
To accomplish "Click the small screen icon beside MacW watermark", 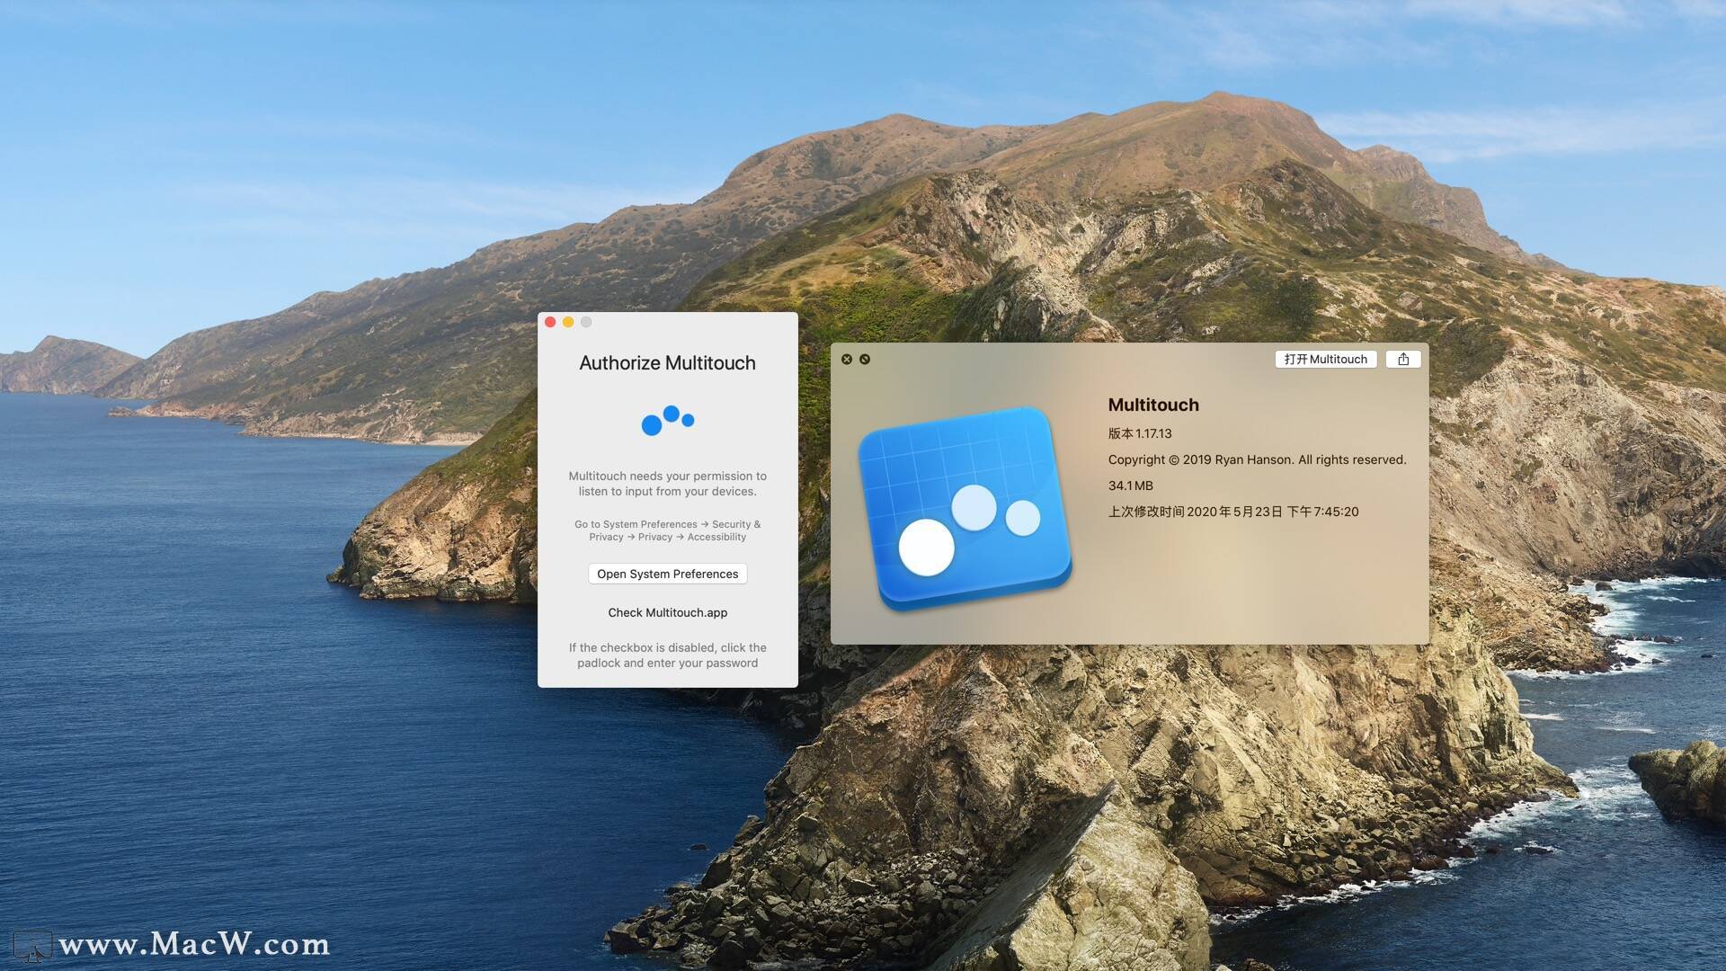I will [x=32, y=945].
